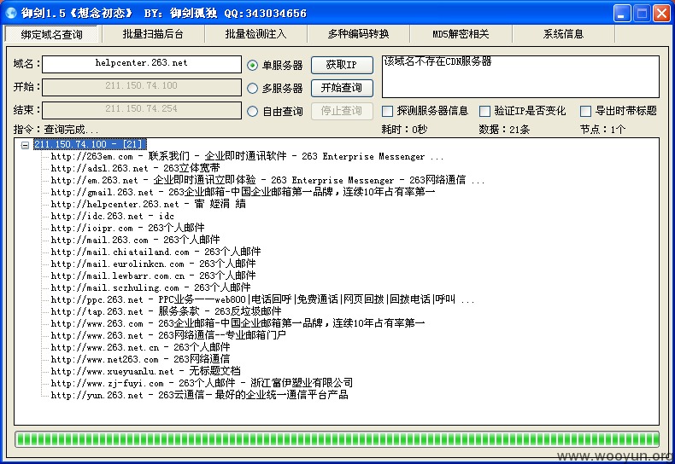Open the 批量检测注入 tab

click(255, 34)
